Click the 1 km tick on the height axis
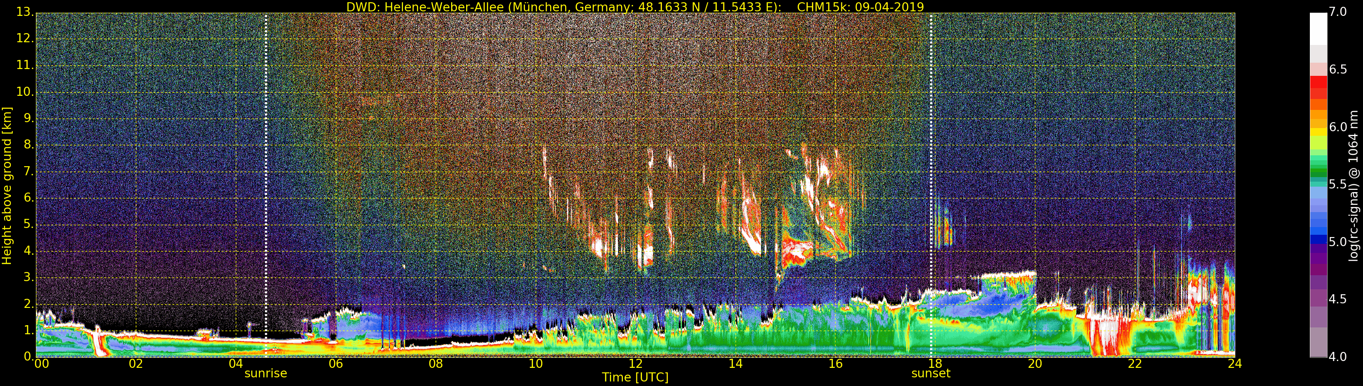This screenshot has width=1363, height=386. (x=29, y=330)
